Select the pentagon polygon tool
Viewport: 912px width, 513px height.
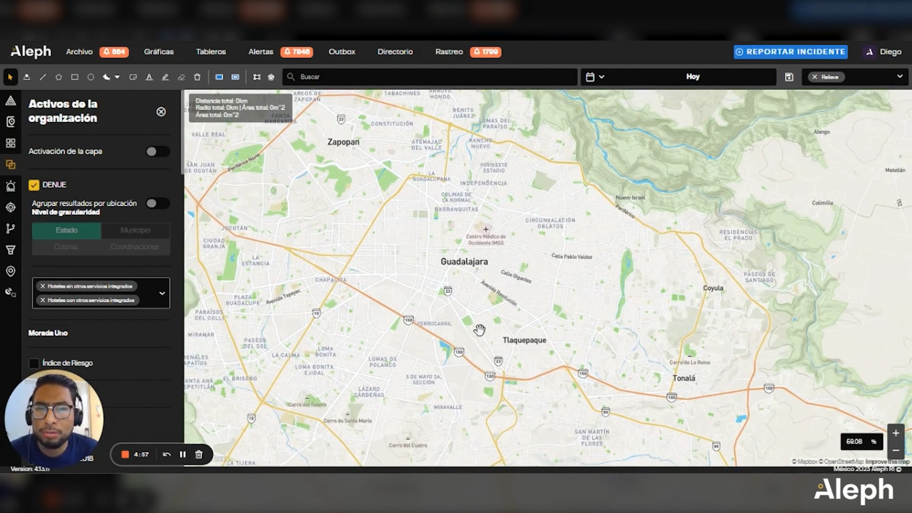click(58, 77)
